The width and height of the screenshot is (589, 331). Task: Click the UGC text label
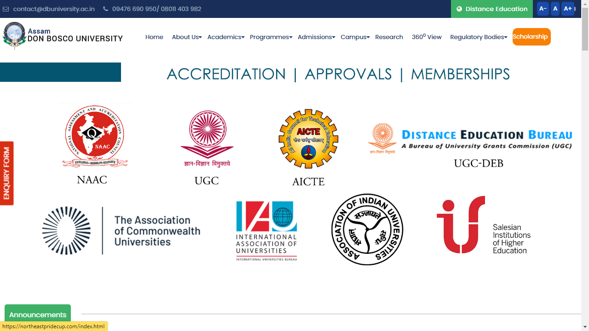(x=207, y=181)
